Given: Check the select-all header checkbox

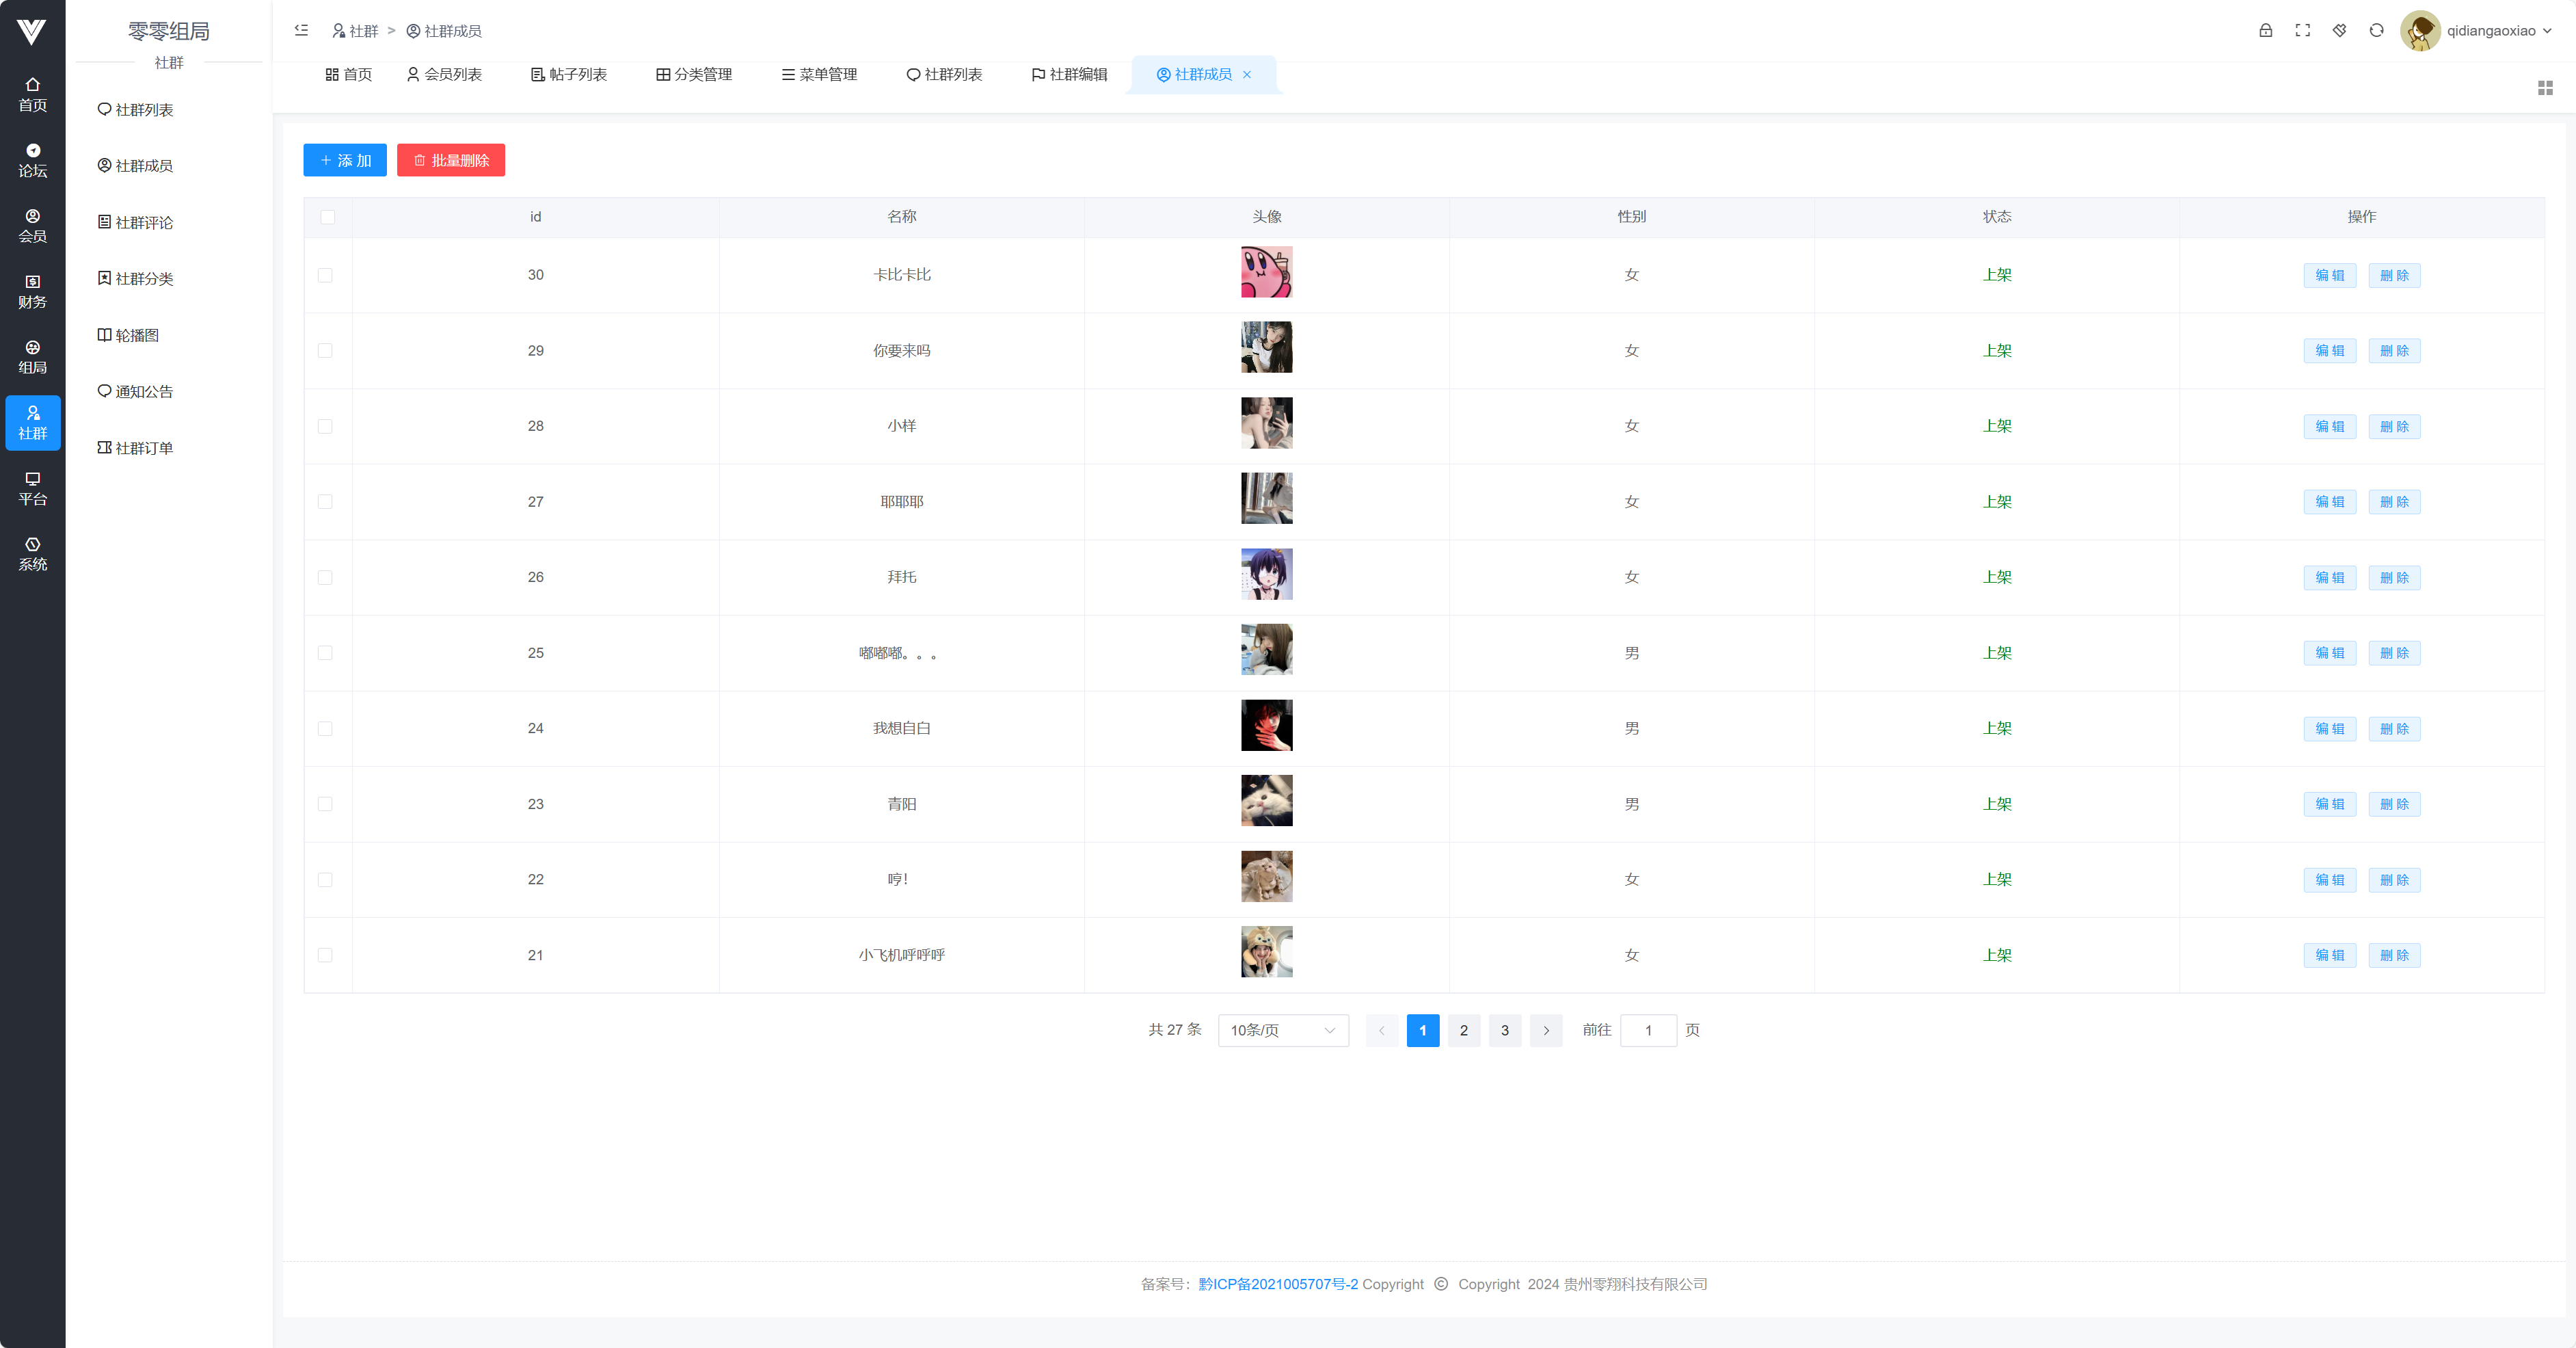Looking at the screenshot, I should pyautogui.click(x=328, y=217).
